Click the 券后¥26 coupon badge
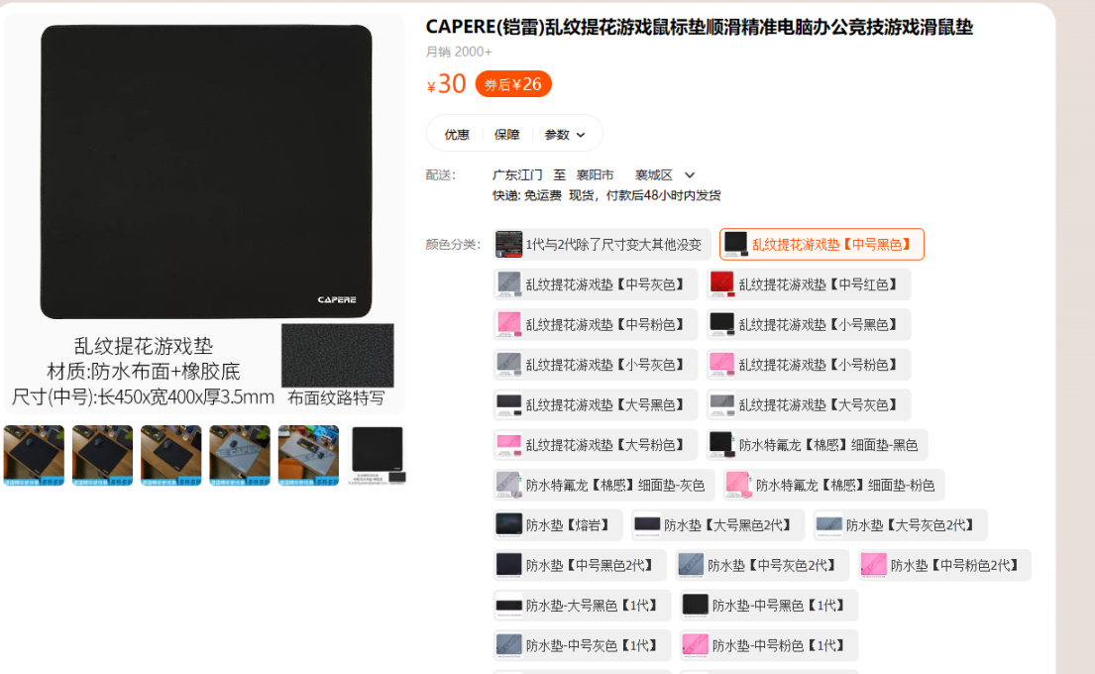Image resolution: width=1095 pixels, height=674 pixels. [513, 84]
